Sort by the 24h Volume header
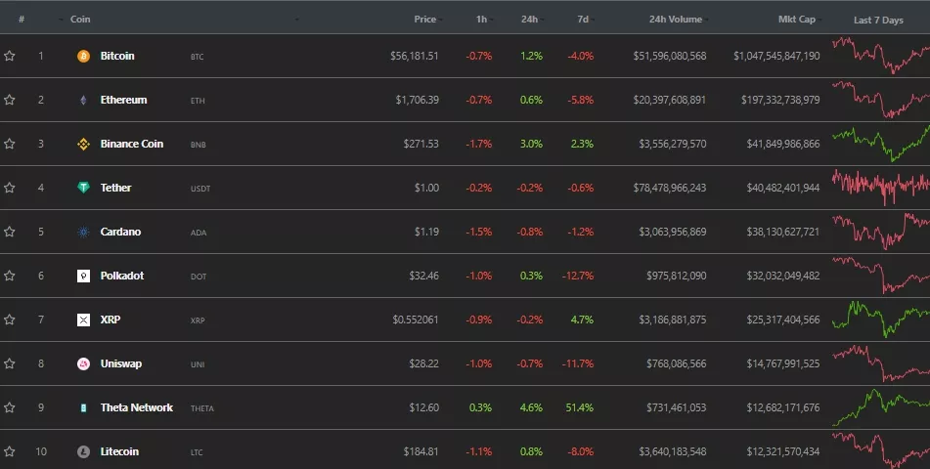Viewport: 930px width, 469px height. point(675,20)
